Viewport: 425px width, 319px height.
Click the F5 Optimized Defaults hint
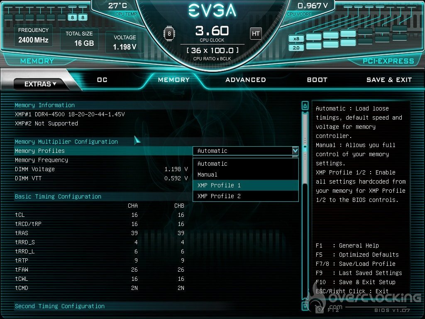357,255
